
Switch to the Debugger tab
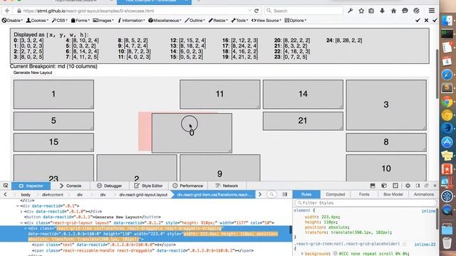click(x=109, y=186)
